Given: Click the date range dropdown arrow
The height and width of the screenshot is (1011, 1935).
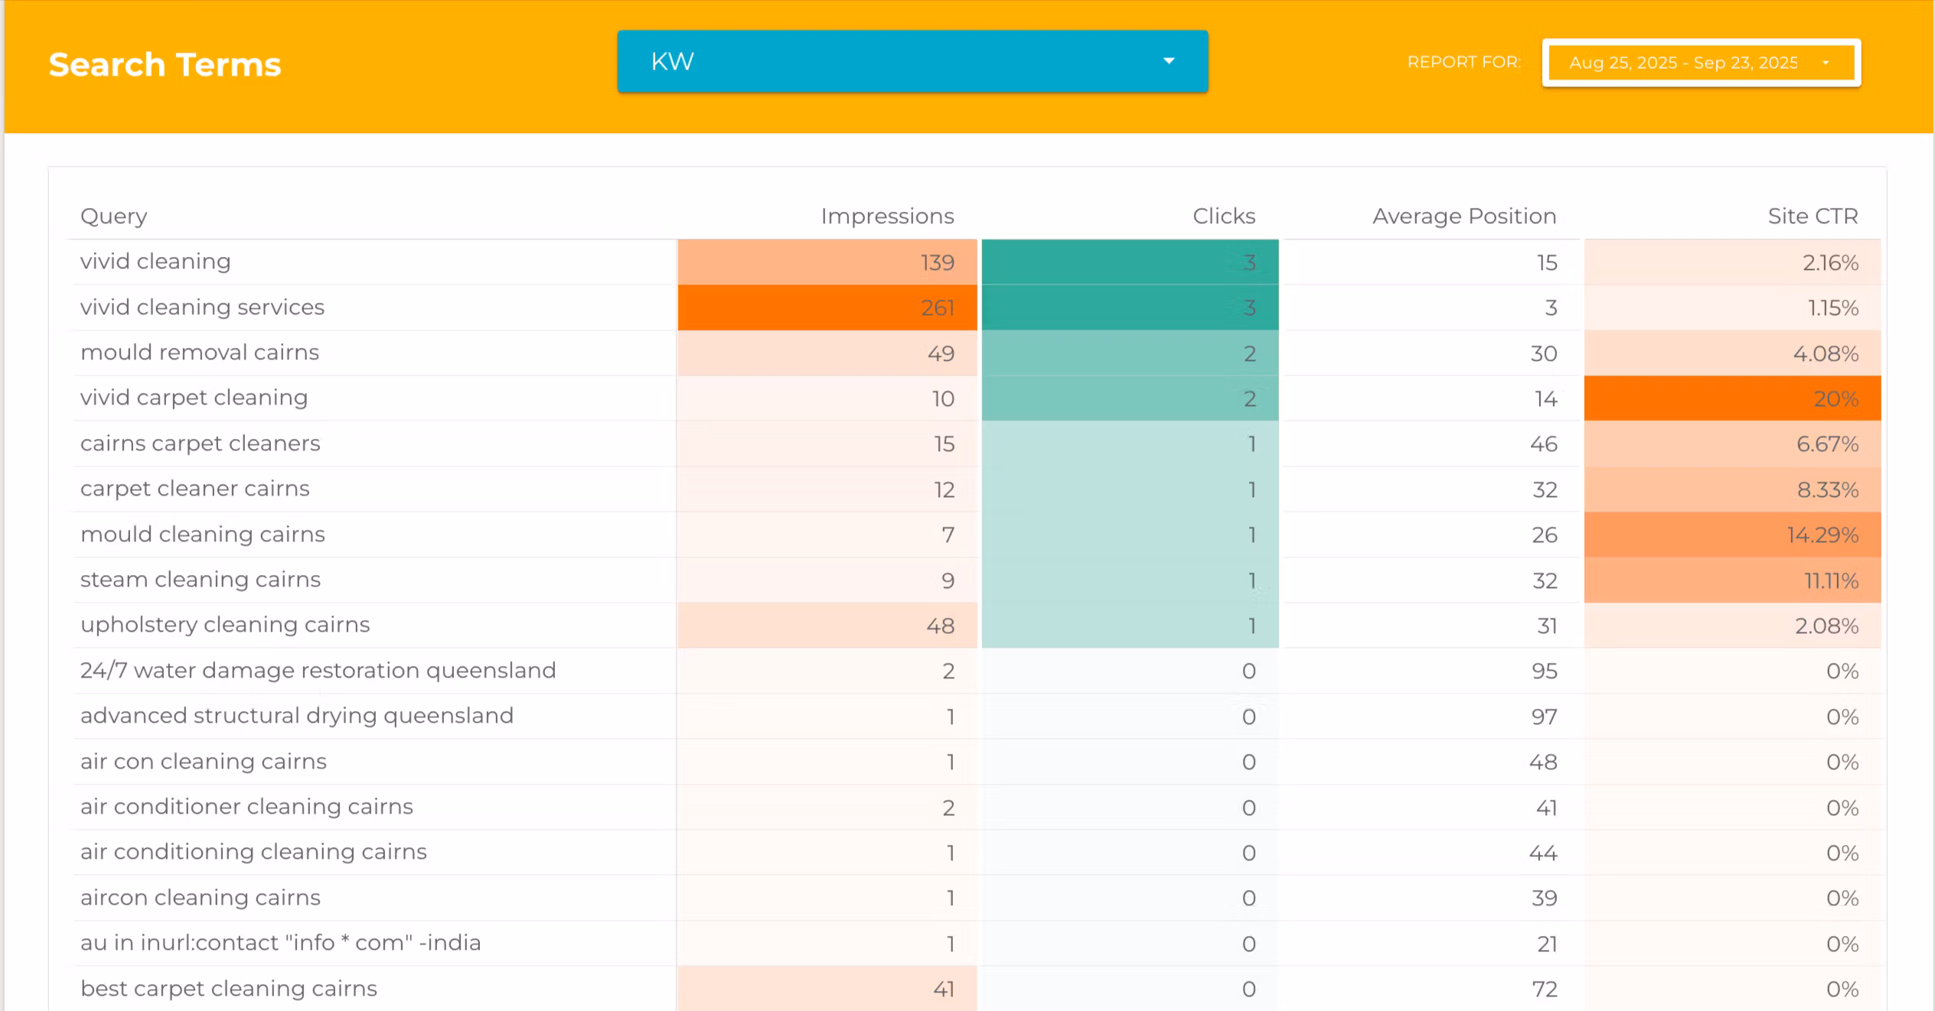Looking at the screenshot, I should click(x=1826, y=63).
